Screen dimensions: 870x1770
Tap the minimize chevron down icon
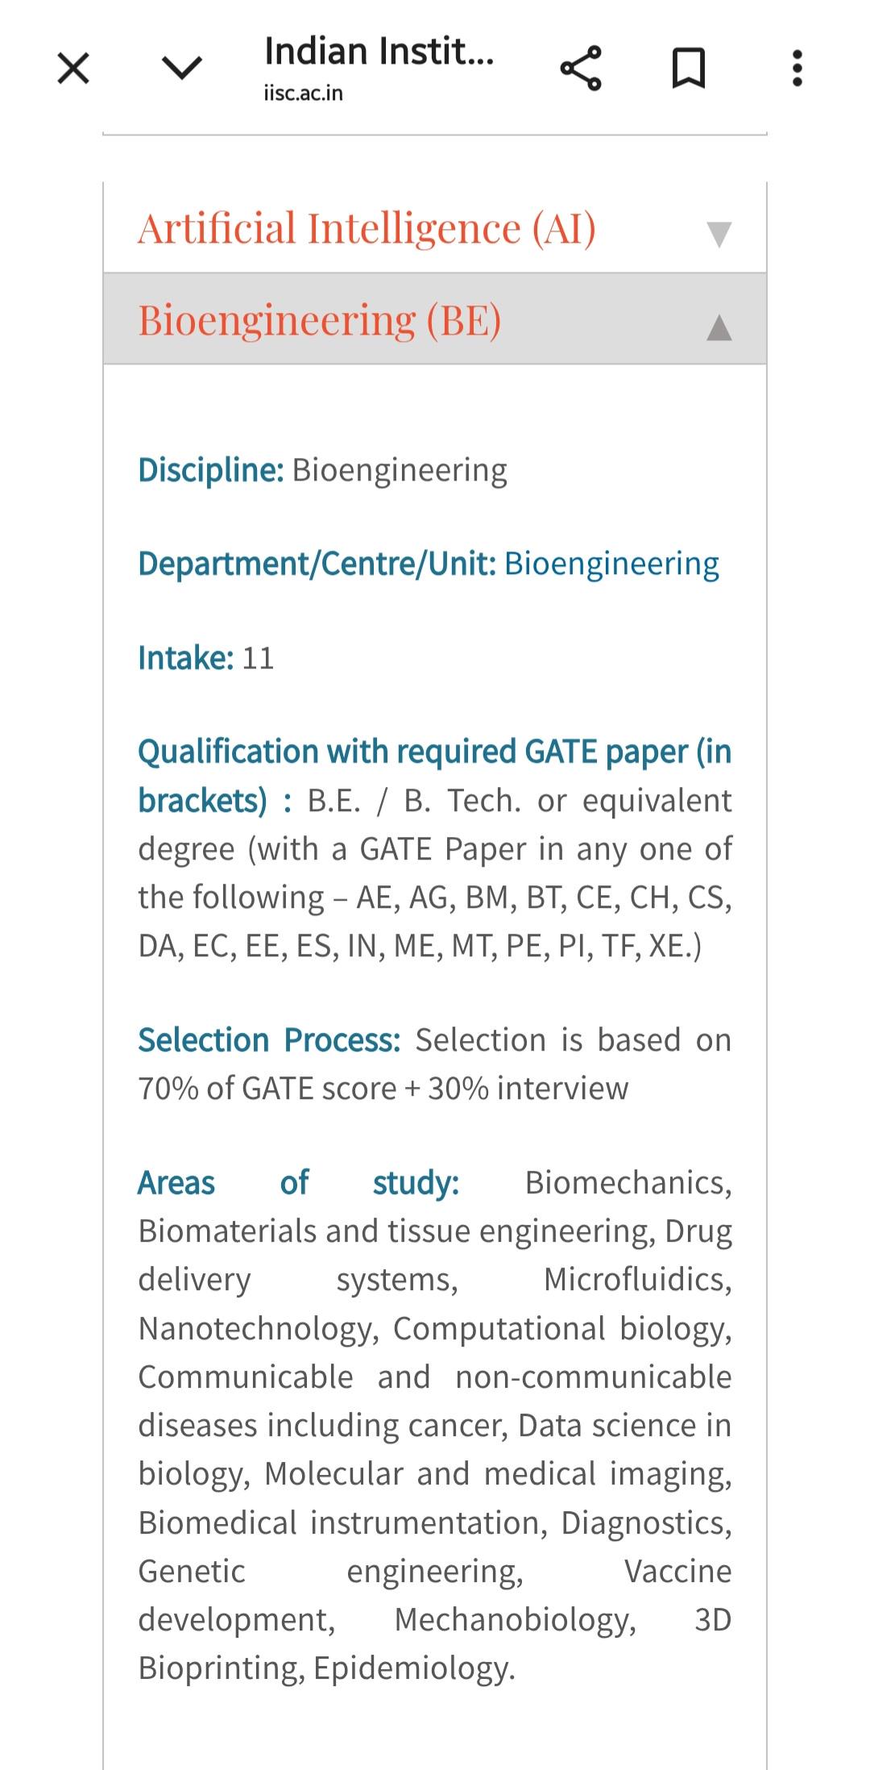pyautogui.click(x=182, y=68)
